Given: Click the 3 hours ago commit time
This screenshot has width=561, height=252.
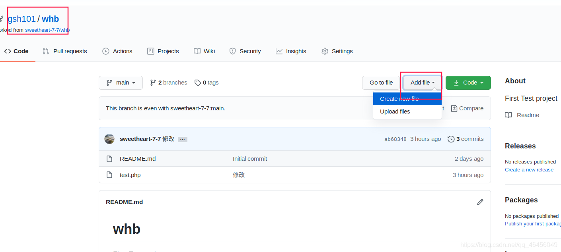Looking at the screenshot, I should [425, 139].
